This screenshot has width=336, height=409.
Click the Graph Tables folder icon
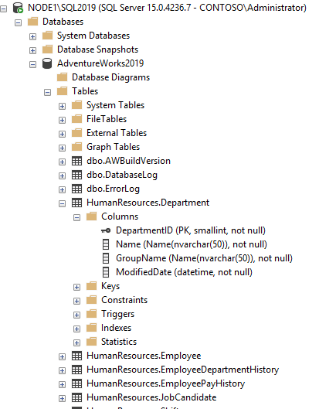pos(77,147)
